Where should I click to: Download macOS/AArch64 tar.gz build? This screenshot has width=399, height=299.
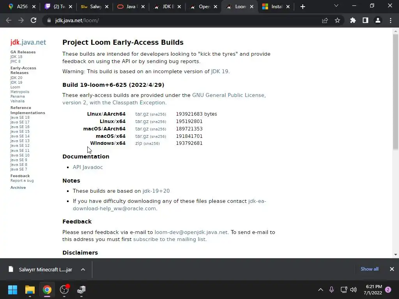point(142,129)
